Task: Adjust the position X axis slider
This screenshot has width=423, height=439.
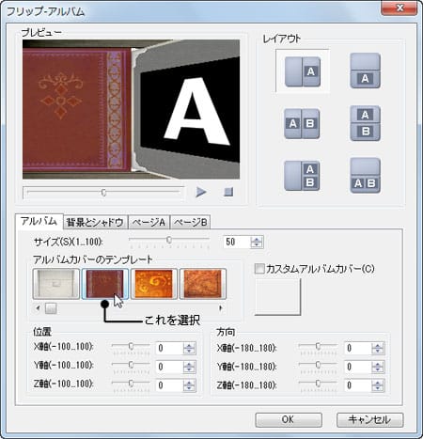Action: pos(131,347)
